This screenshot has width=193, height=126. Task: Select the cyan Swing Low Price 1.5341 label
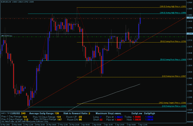174,106
